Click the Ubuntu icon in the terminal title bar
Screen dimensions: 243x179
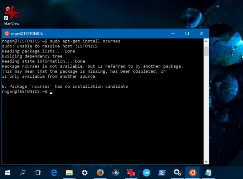point(7,34)
